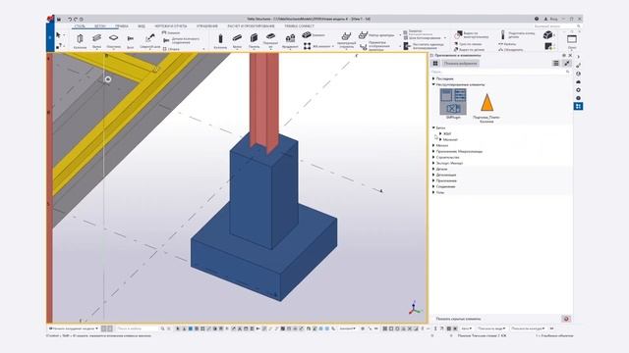Screen dimensions: 629x353
Task: Open the Trimble Connect ribbon tab
Action: pyautogui.click(x=299, y=26)
